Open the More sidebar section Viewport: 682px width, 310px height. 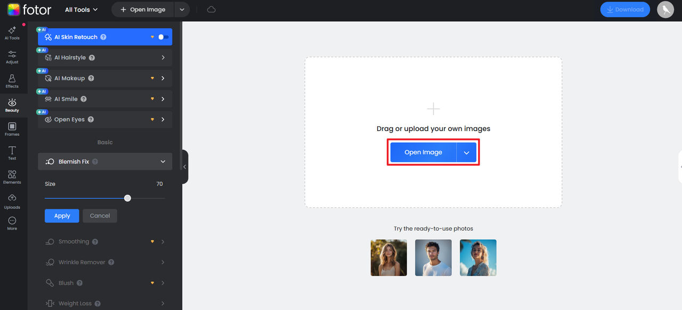12,223
